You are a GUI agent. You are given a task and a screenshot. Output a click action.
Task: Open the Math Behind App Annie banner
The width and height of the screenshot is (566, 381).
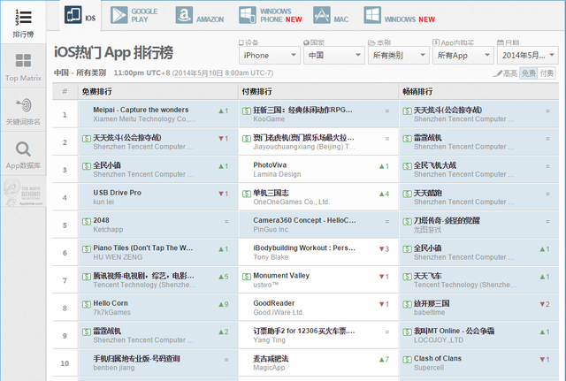pos(23,192)
